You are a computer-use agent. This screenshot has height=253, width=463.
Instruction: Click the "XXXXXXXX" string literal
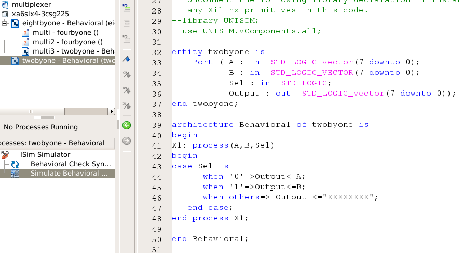(x=348, y=197)
